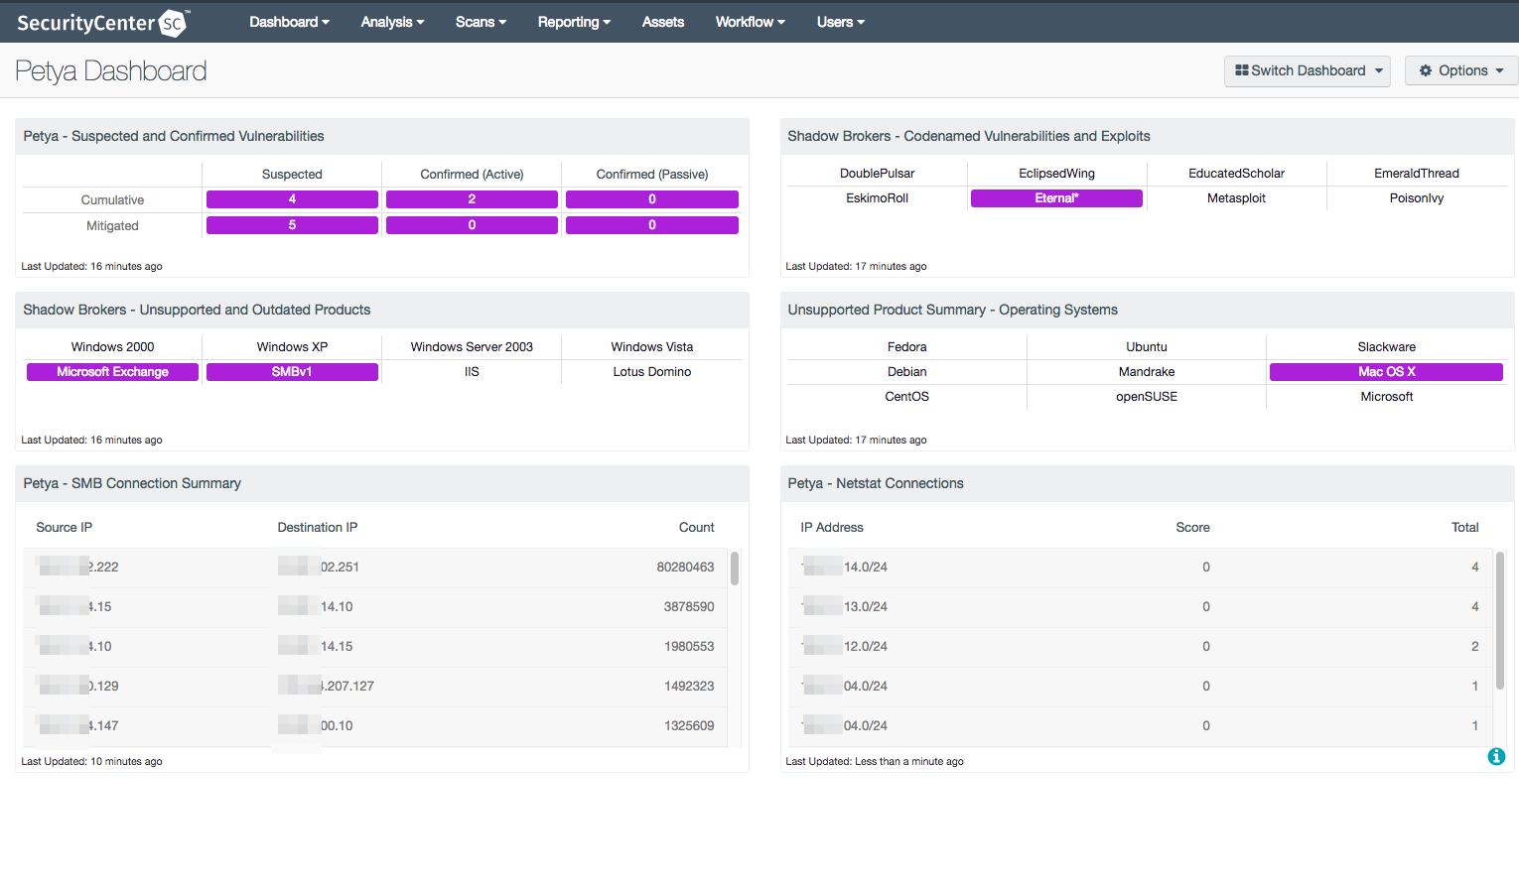
Task: Click the SMB row with count 80280463
Action: pyautogui.click(x=375, y=568)
